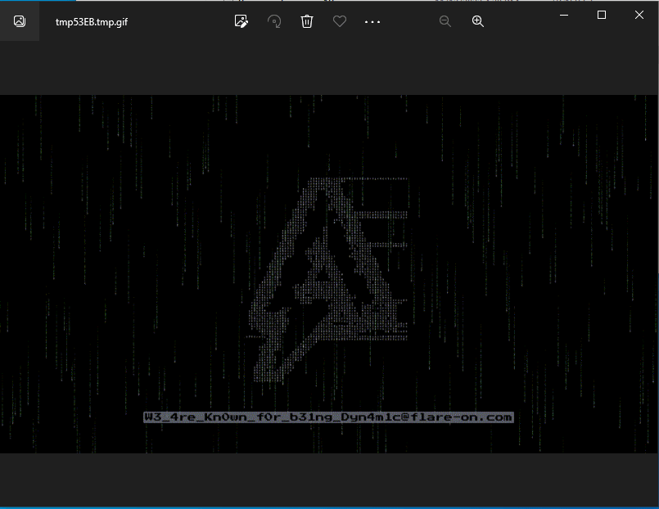The image size is (659, 509).
Task: Maximize the Photos window
Action: [x=602, y=15]
